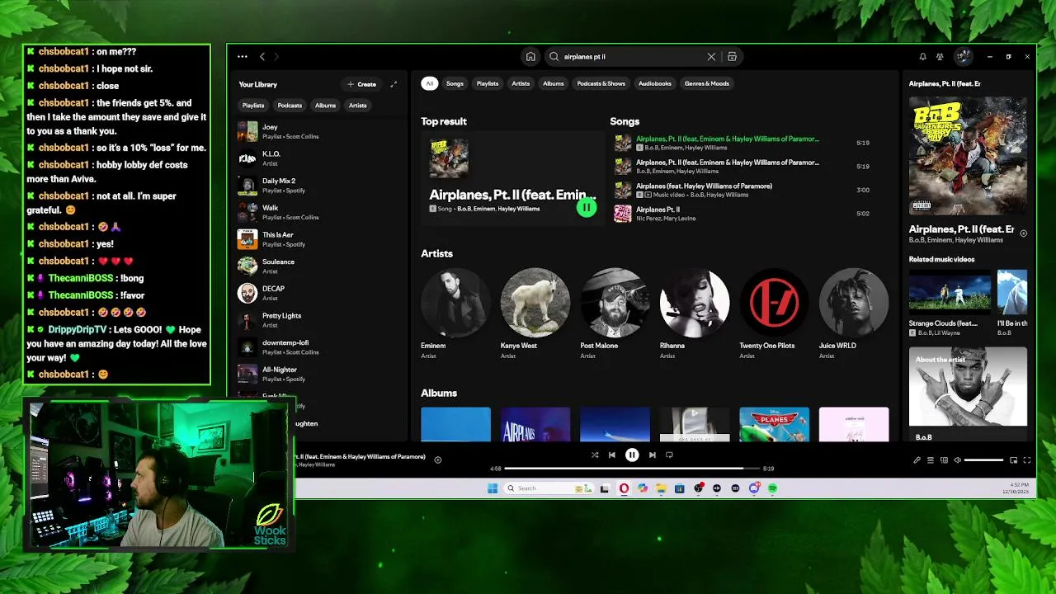Open Souleance artist in library
This screenshot has height=594, width=1056.
tap(318, 266)
